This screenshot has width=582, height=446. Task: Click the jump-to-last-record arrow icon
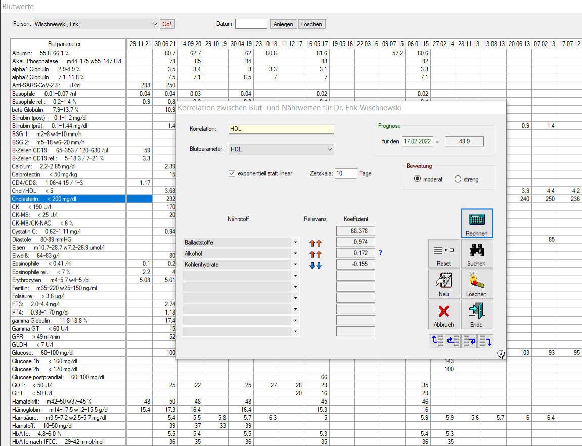[x=485, y=341]
